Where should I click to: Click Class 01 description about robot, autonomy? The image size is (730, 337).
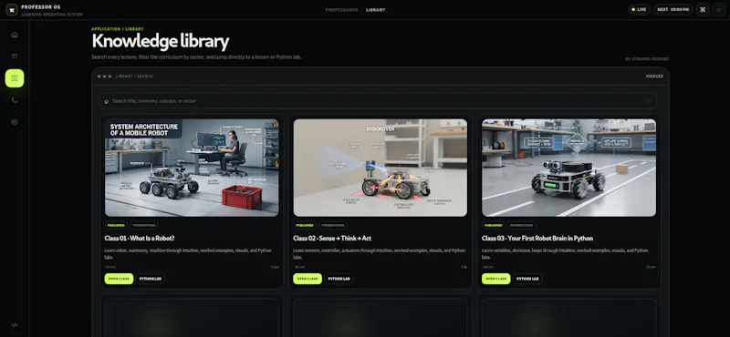point(188,254)
